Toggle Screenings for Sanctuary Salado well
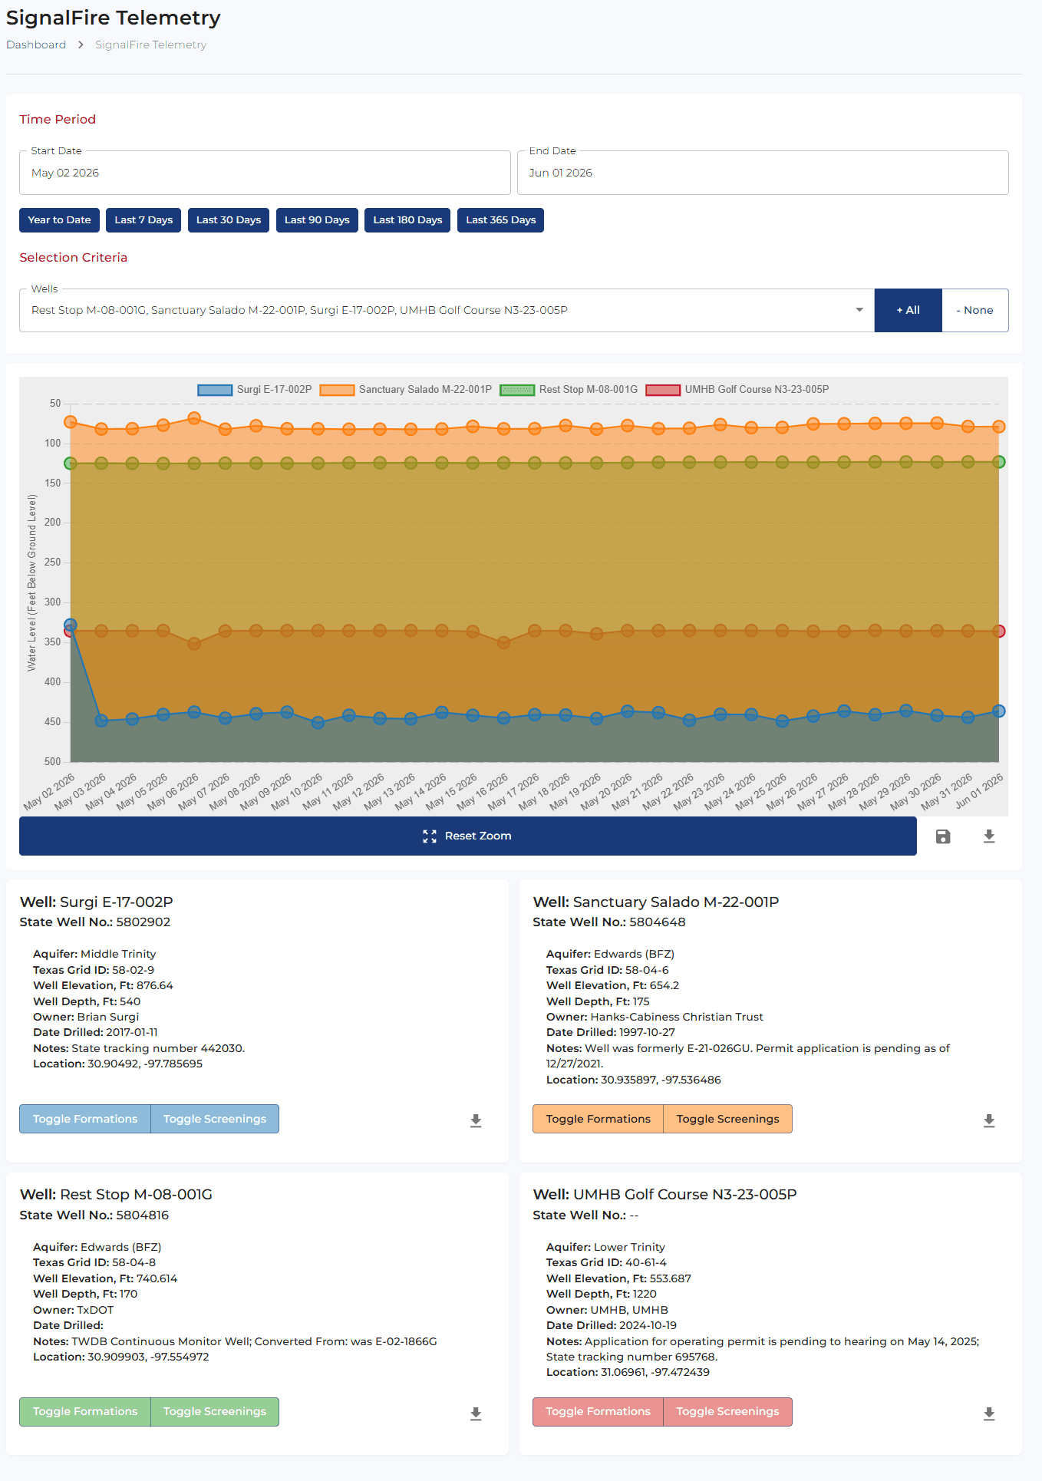Viewport: 1042px width, 1481px height. pos(727,1119)
